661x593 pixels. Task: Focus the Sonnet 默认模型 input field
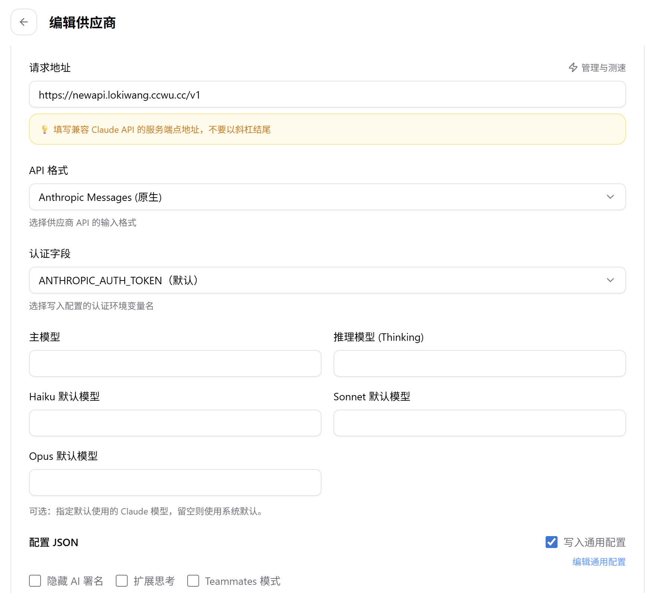(480, 423)
